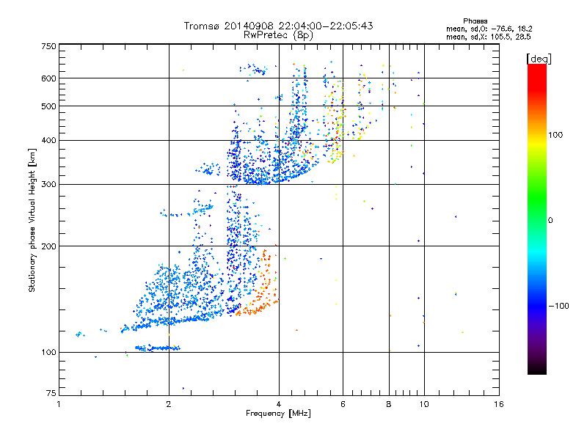587x440 pixels.
Task: Click the 'mean, sd,X: 105.5, 28.5' statistic
Action: [x=488, y=37]
